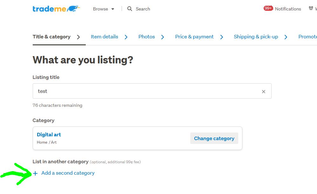Clear the listing title with X icon
The width and height of the screenshot is (317, 194).
pyautogui.click(x=263, y=92)
